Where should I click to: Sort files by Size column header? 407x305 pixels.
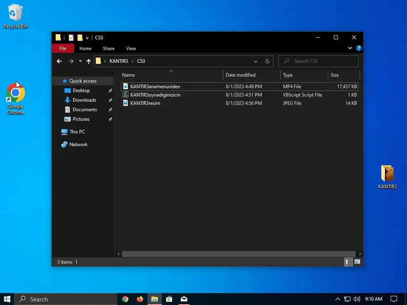click(x=344, y=75)
